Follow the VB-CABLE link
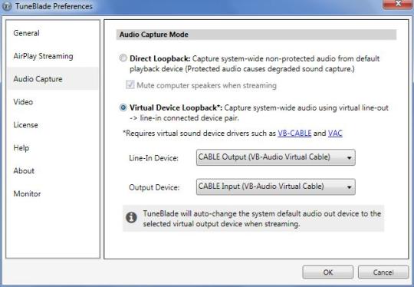Viewport: 414px width, 287px height. point(294,134)
